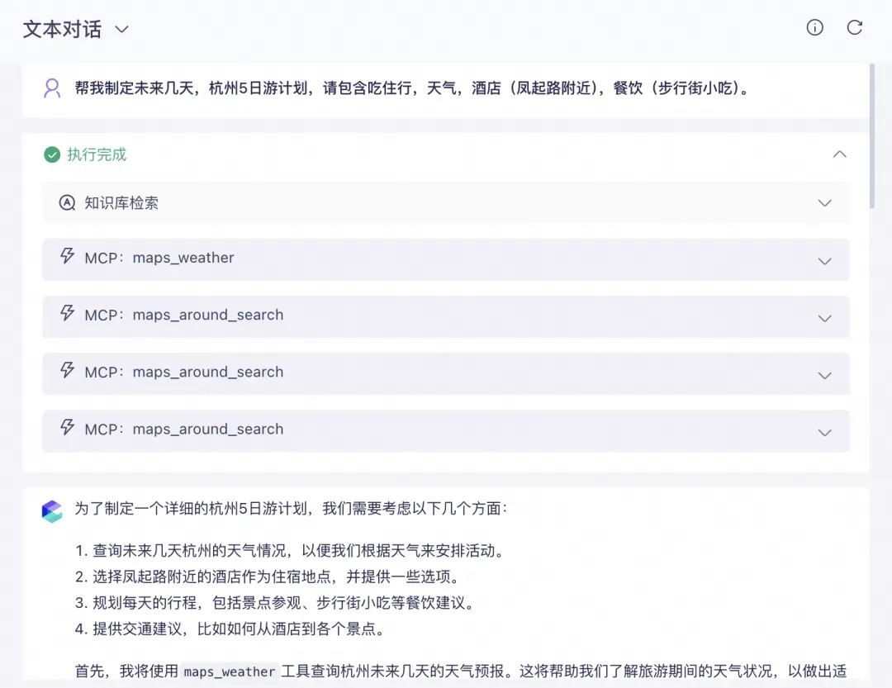Click list item 3 about 规划每天的行程
This screenshot has width=892, height=688.
pyautogui.click(x=275, y=603)
